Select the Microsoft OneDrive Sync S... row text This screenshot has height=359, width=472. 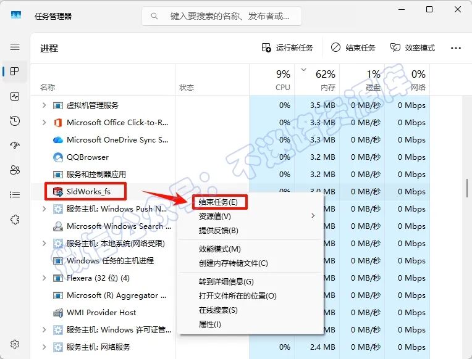tap(117, 140)
